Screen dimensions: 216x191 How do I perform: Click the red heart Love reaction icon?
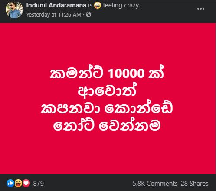coord(26,183)
